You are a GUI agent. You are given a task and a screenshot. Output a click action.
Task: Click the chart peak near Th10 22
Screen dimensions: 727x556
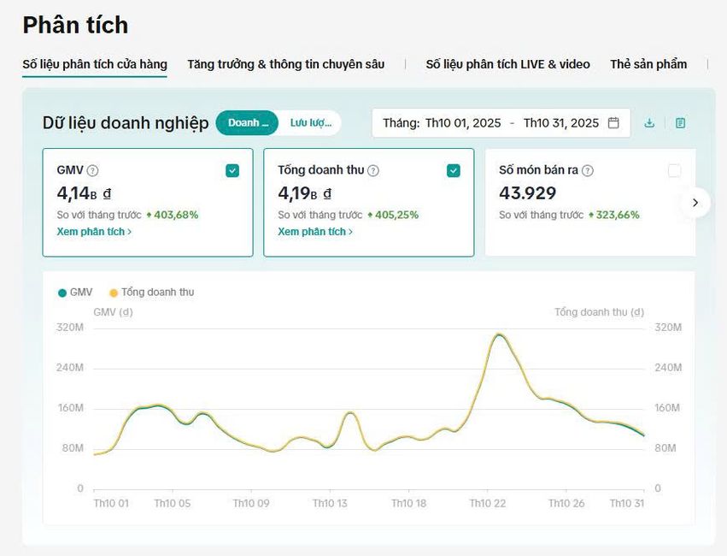point(500,334)
